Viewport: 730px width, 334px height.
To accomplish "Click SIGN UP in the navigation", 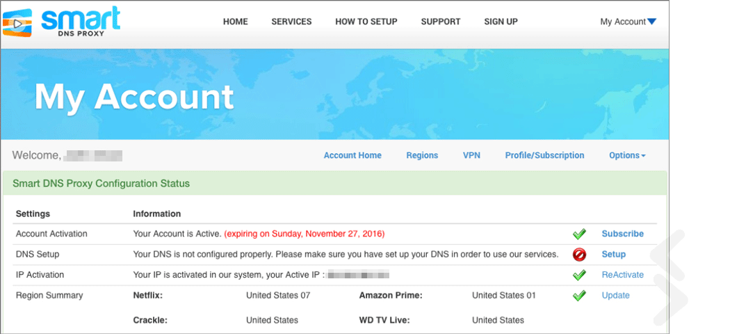I will tap(501, 22).
